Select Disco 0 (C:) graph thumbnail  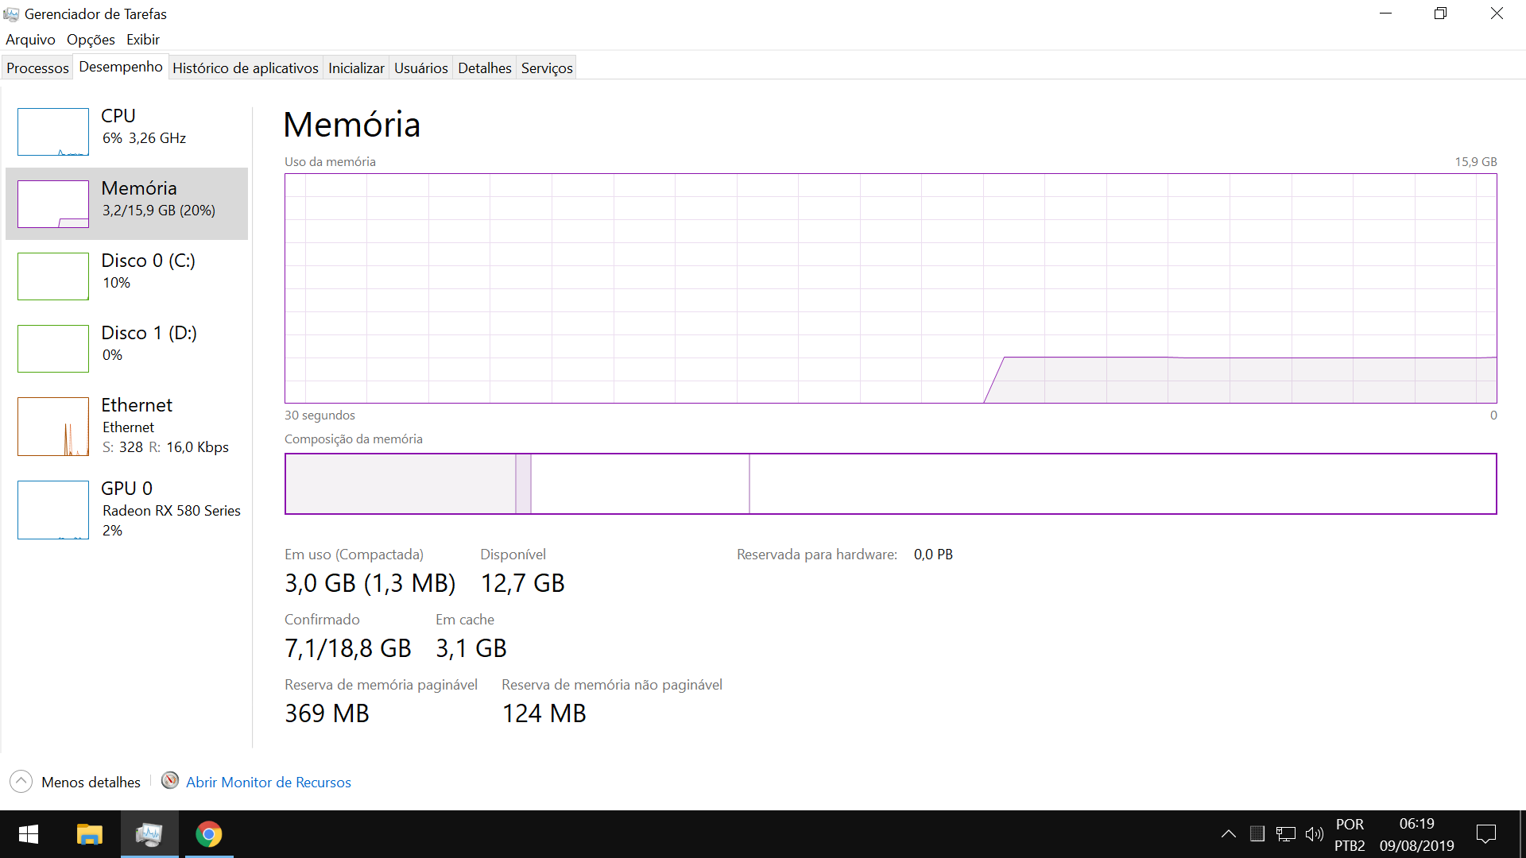pyautogui.click(x=52, y=276)
